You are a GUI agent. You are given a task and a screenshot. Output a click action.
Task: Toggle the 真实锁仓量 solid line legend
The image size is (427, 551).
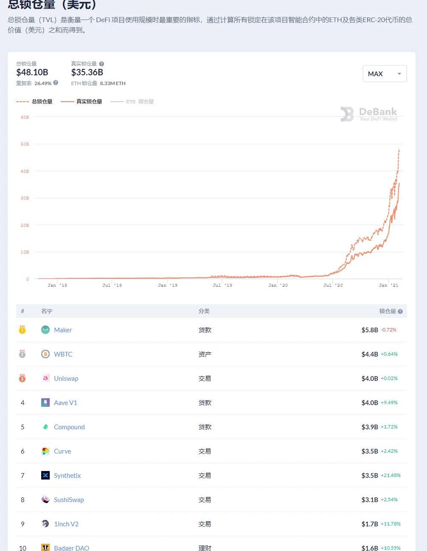pos(82,102)
